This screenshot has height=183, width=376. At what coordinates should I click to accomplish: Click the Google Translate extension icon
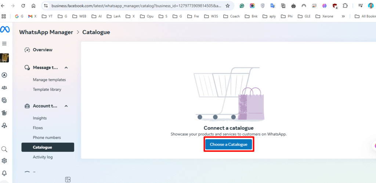[273, 6]
